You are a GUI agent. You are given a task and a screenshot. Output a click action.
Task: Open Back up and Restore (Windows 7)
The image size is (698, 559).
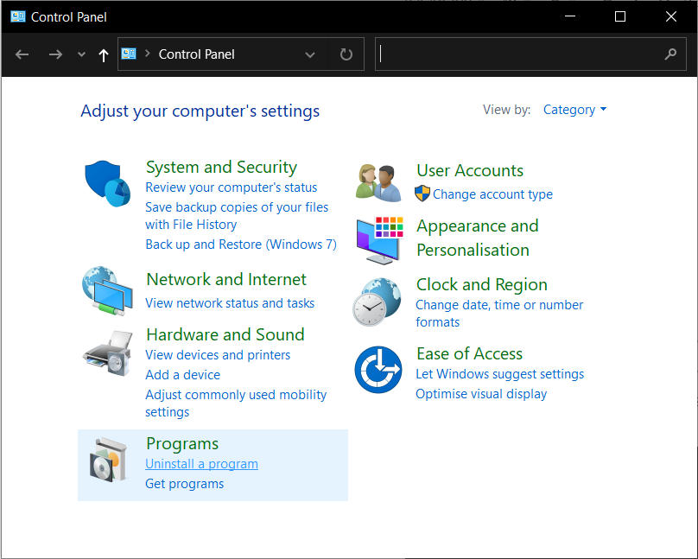[241, 245]
